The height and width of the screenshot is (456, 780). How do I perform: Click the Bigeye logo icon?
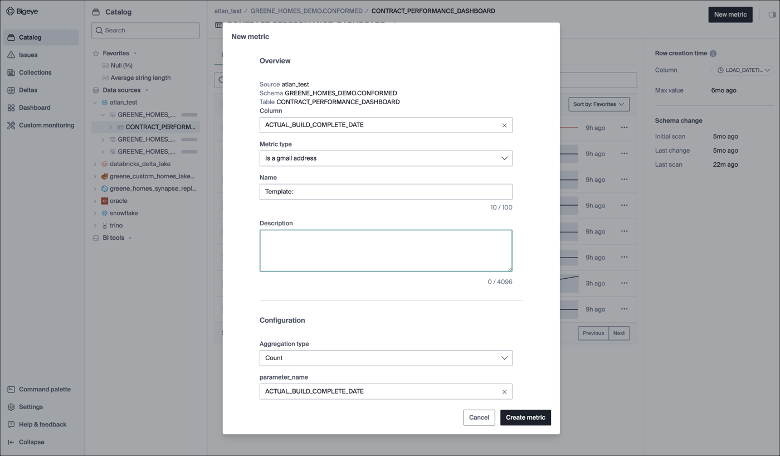coord(10,11)
